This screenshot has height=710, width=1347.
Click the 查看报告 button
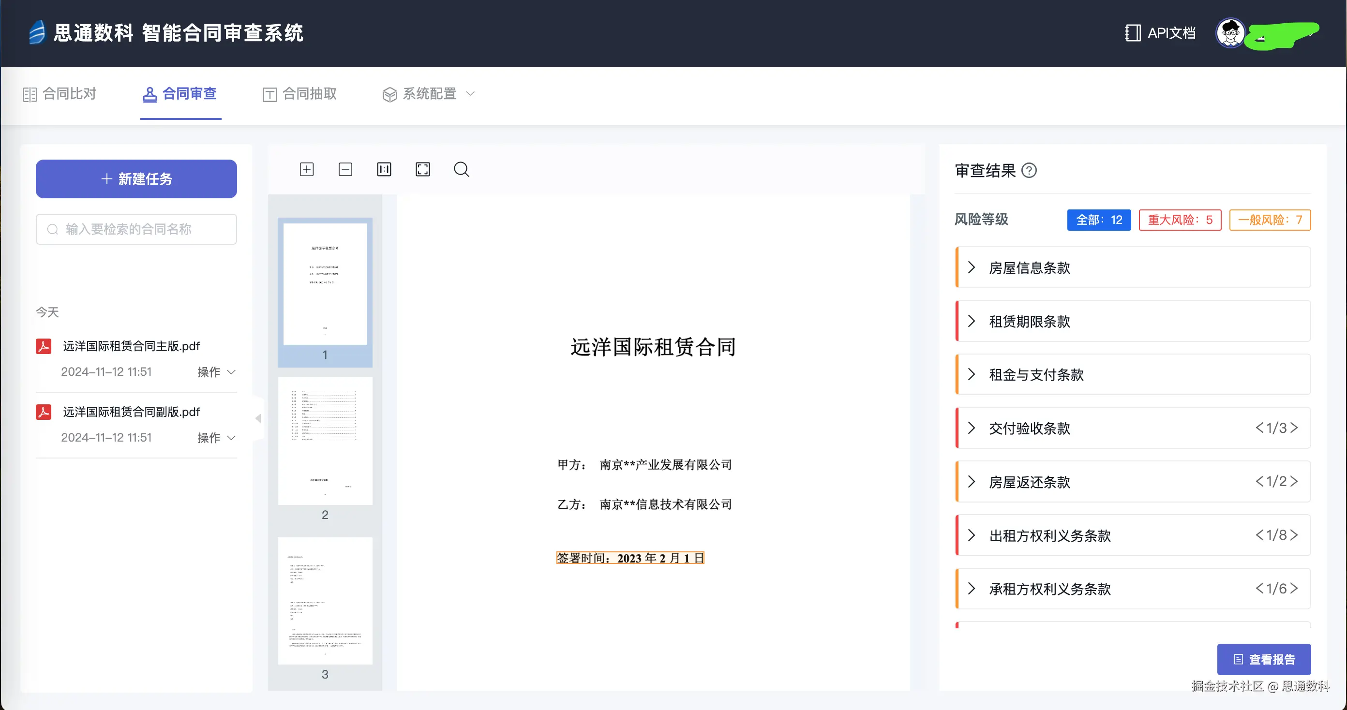point(1263,659)
